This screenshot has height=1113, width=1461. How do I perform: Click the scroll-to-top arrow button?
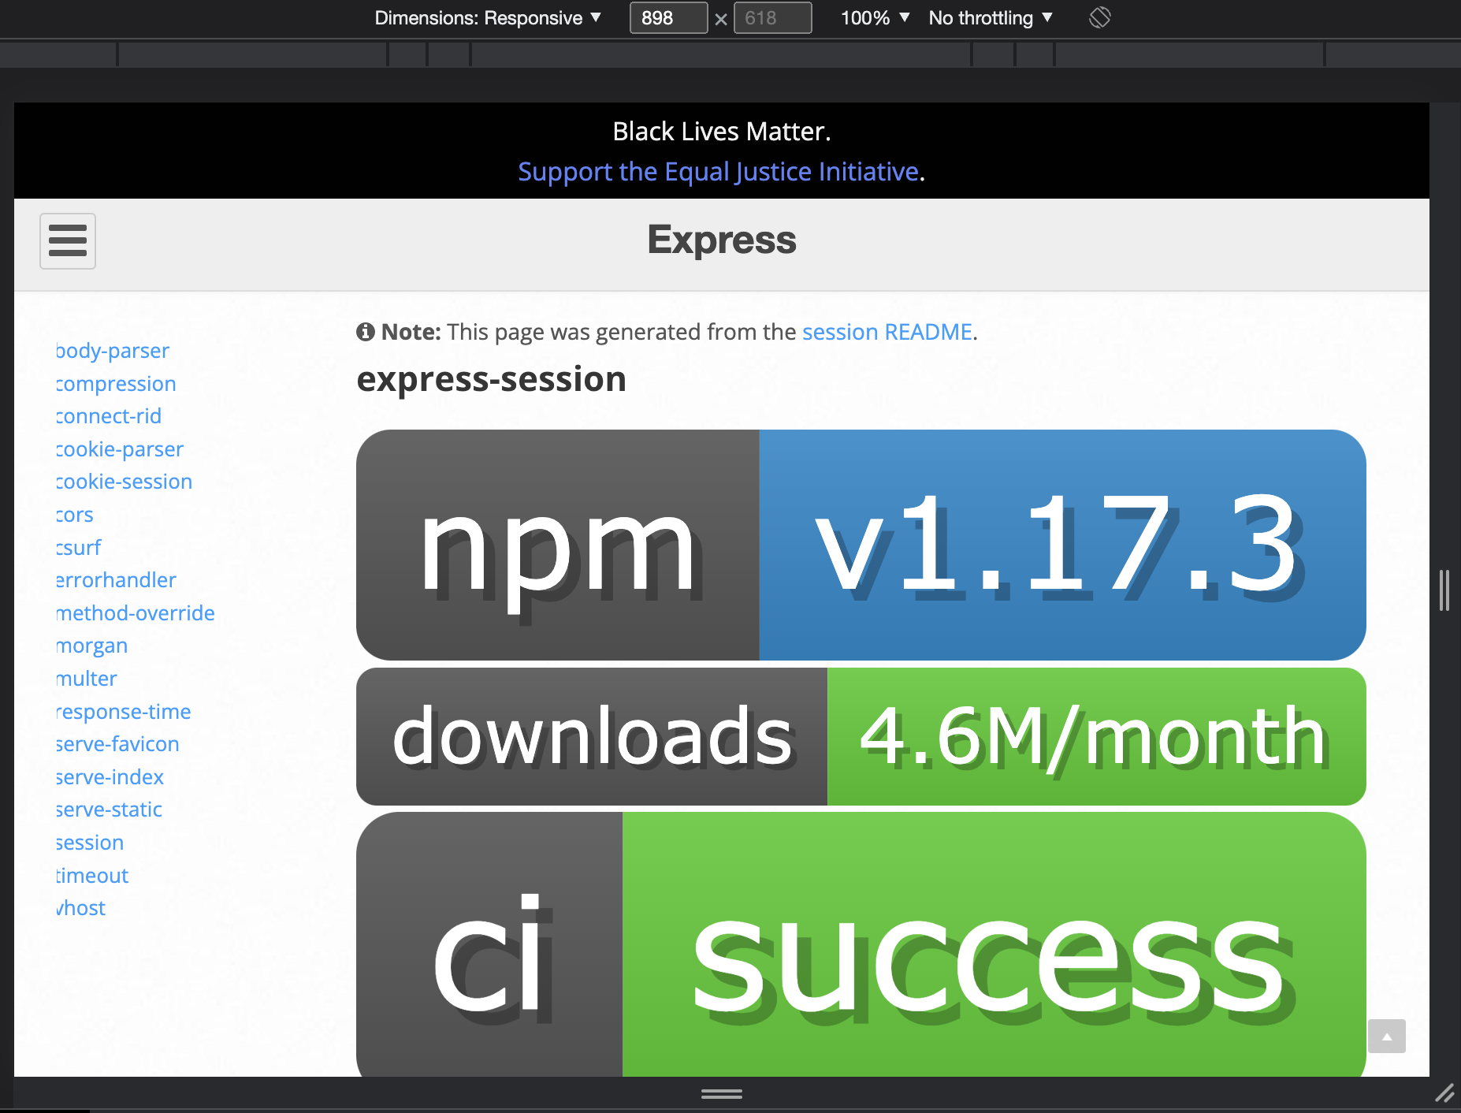coord(1389,1037)
